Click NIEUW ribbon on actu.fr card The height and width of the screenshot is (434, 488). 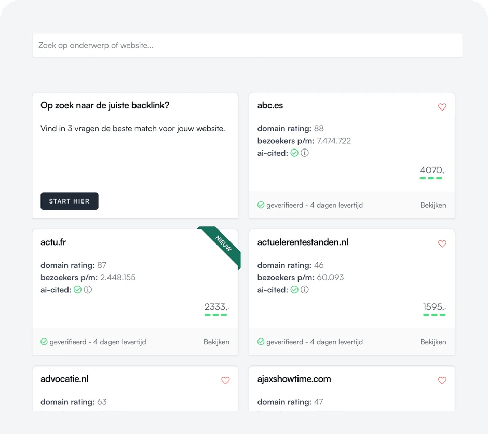click(x=223, y=244)
